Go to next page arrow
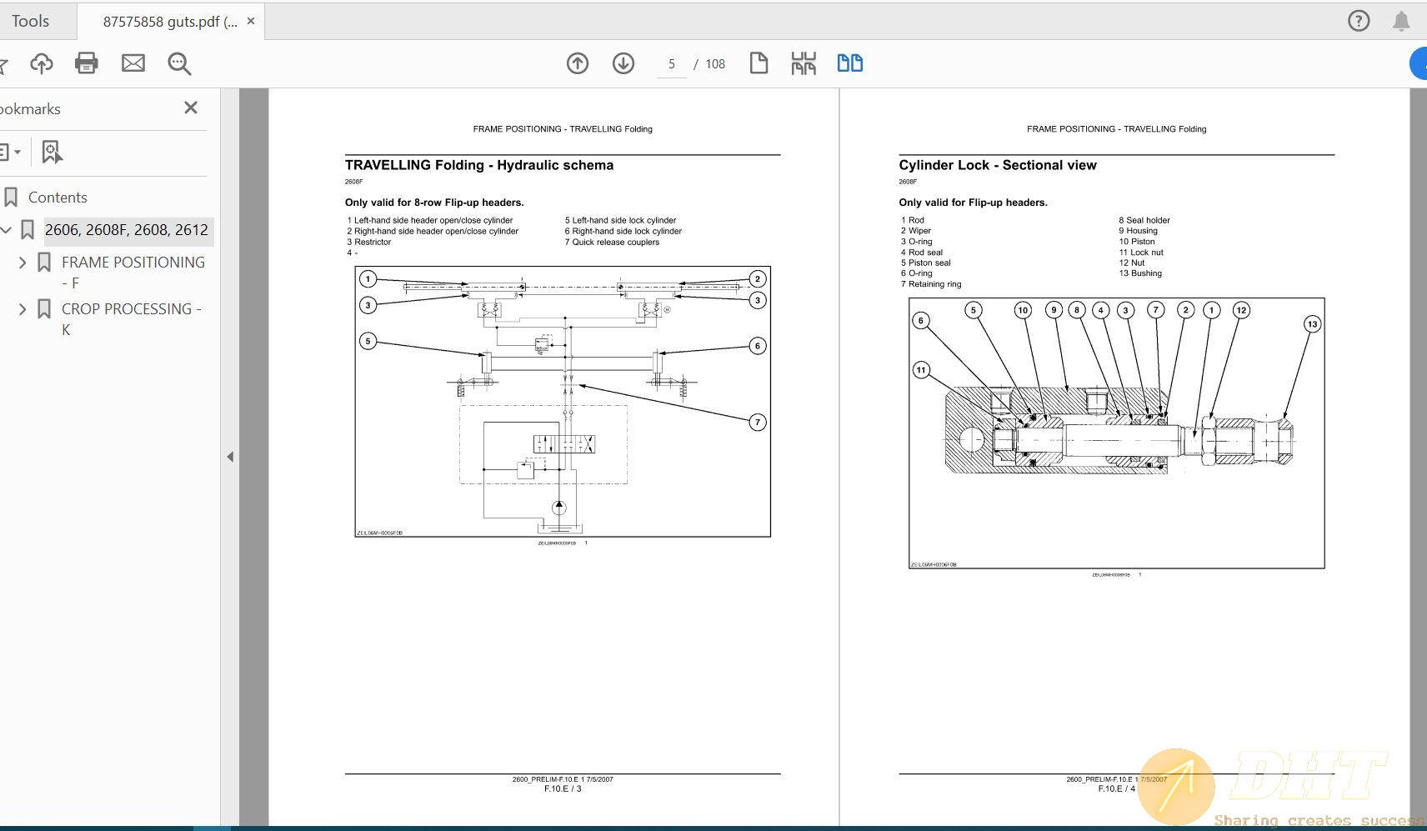The width and height of the screenshot is (1427, 831). pyautogui.click(x=623, y=63)
